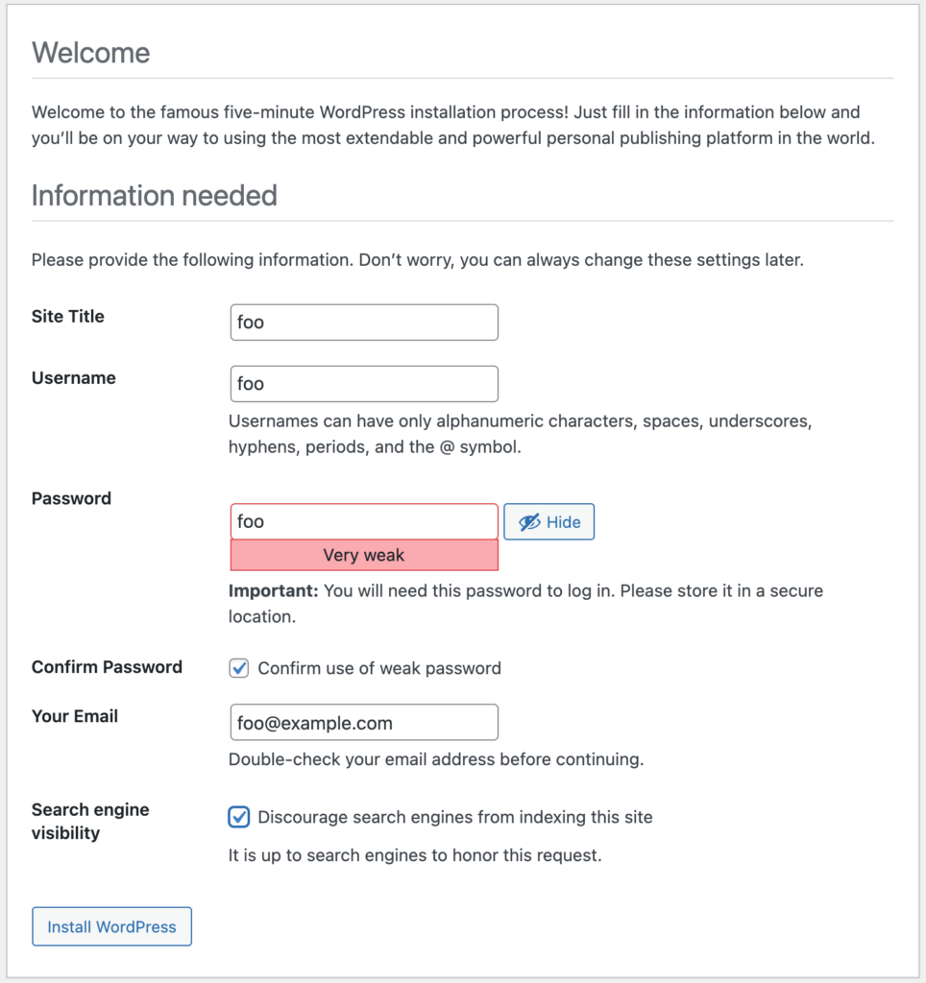Screen dimensions: 926x983
Task: Click the Search engine visibility label
Action: [x=90, y=821]
